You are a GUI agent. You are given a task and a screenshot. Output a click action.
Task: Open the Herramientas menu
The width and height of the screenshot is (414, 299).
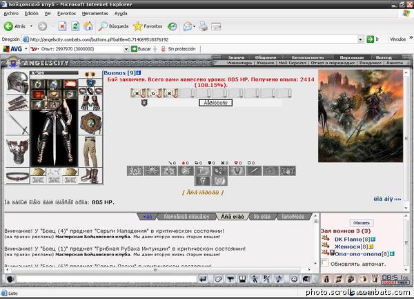point(95,14)
